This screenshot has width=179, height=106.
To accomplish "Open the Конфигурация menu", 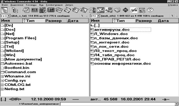I will [54, 5].
